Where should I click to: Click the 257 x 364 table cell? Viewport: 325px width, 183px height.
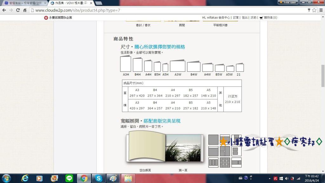pyautogui.click(x=155, y=96)
